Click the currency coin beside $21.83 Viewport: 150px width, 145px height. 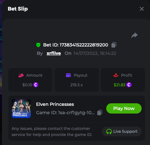129,85
